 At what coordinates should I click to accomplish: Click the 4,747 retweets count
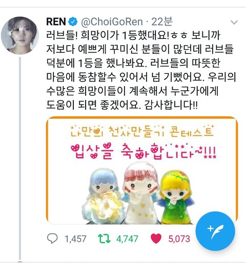(127, 239)
